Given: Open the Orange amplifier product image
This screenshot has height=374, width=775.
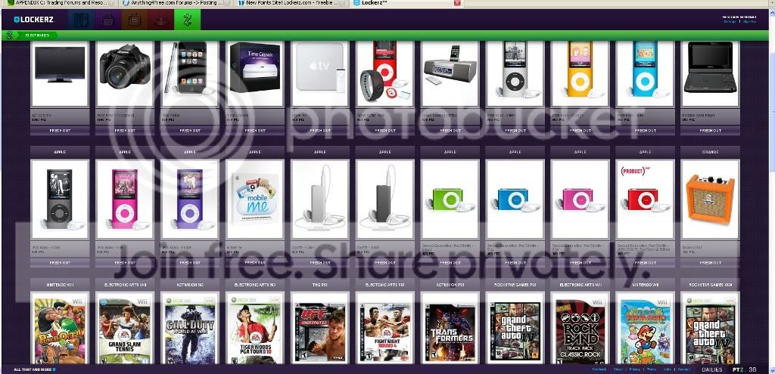Looking at the screenshot, I should click(x=710, y=199).
